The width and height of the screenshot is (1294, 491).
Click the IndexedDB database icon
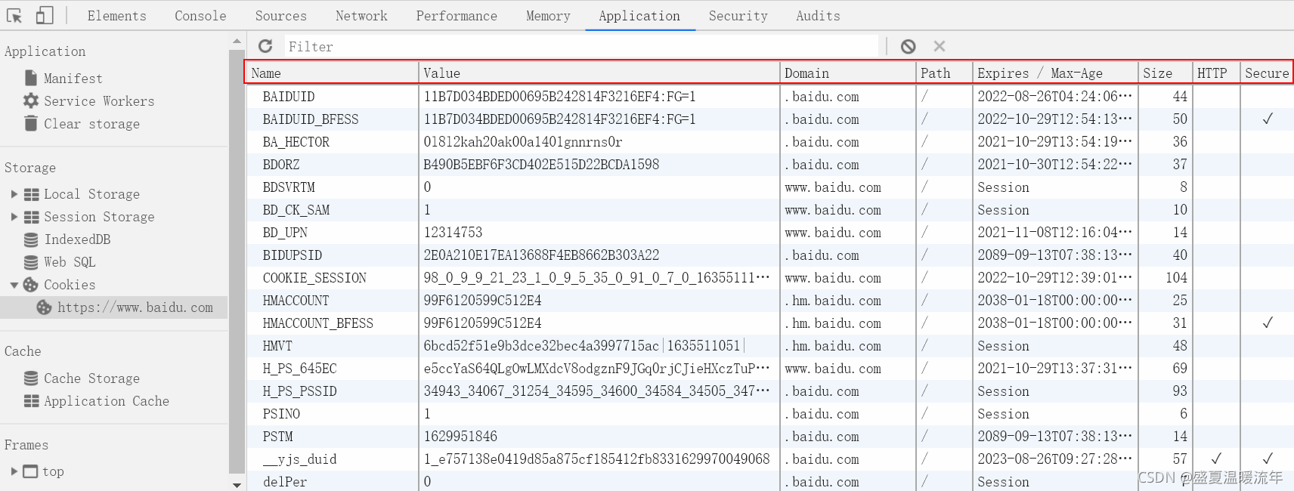tap(31, 239)
